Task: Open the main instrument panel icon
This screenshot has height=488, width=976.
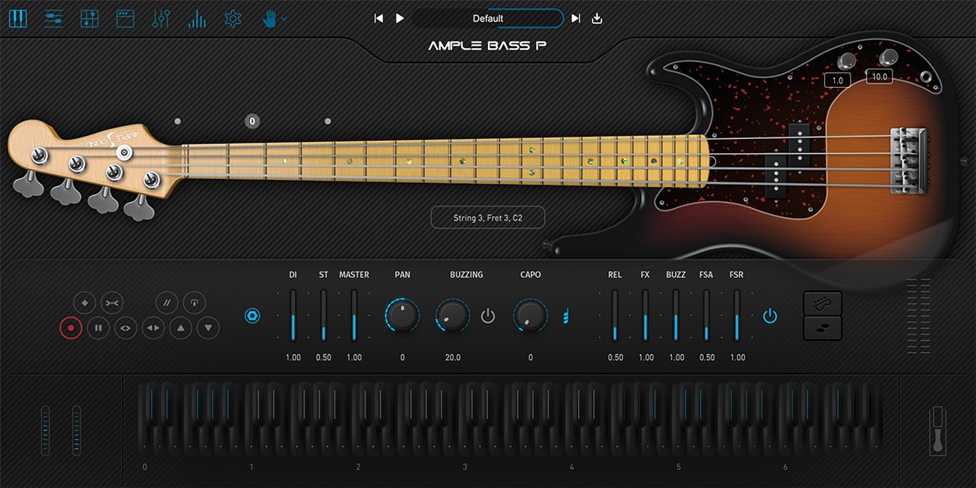Action: [x=18, y=18]
